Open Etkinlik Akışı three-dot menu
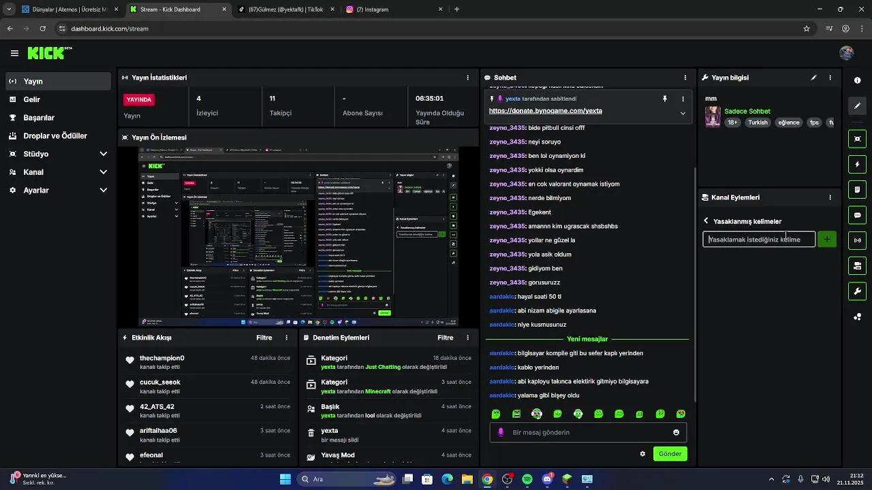This screenshot has height=490, width=872. click(286, 338)
